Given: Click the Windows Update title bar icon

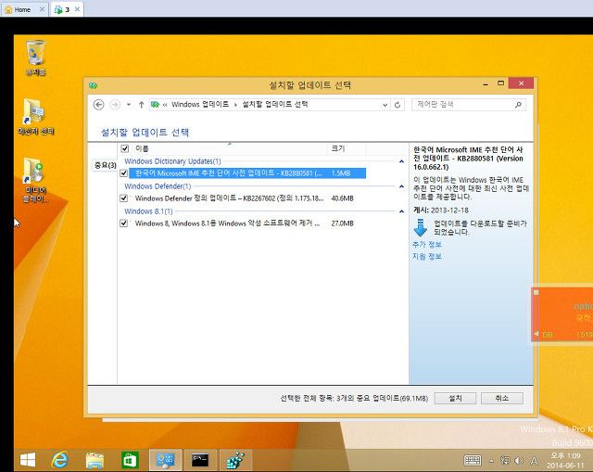Looking at the screenshot, I should (x=93, y=85).
